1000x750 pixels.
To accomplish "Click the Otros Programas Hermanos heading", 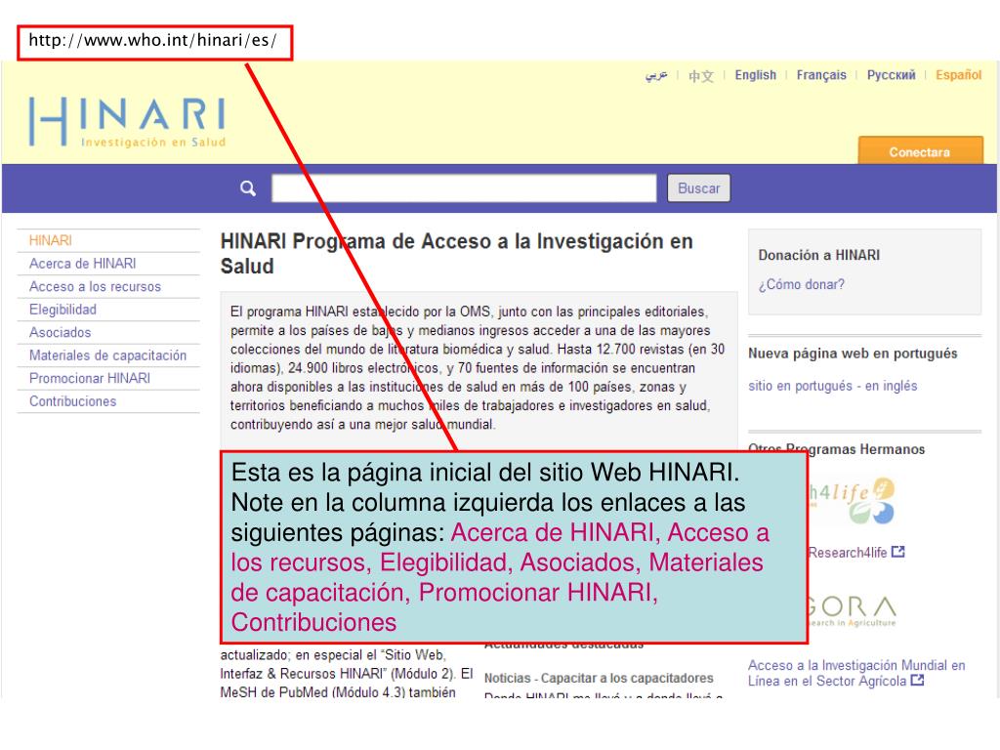I will pos(836,449).
